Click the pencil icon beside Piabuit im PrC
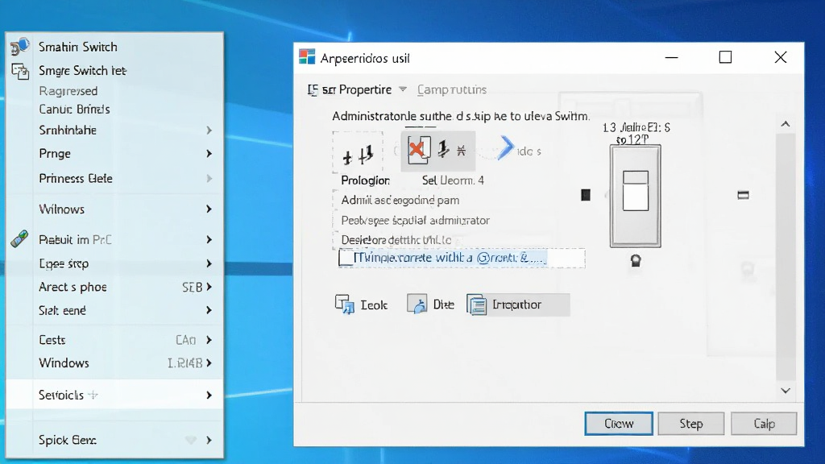Screen dimensions: 825x464 [19, 238]
